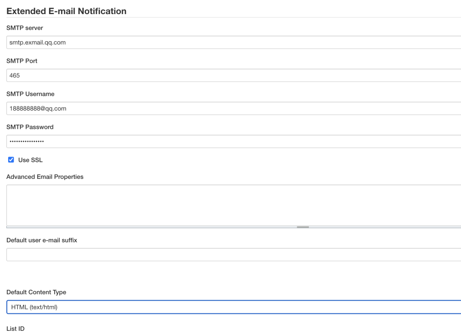The width and height of the screenshot is (461, 333).
Task: Click inside the Advanced Email Properties textarea
Action: click(233, 205)
